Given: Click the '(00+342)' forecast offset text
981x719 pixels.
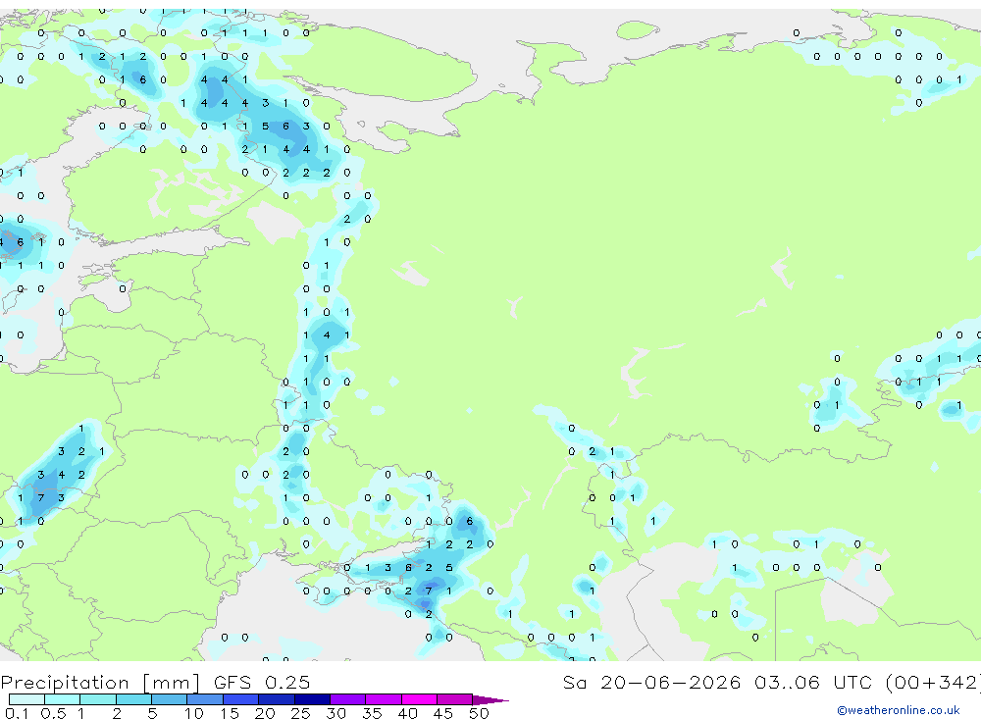Looking at the screenshot, I should click(x=933, y=682).
